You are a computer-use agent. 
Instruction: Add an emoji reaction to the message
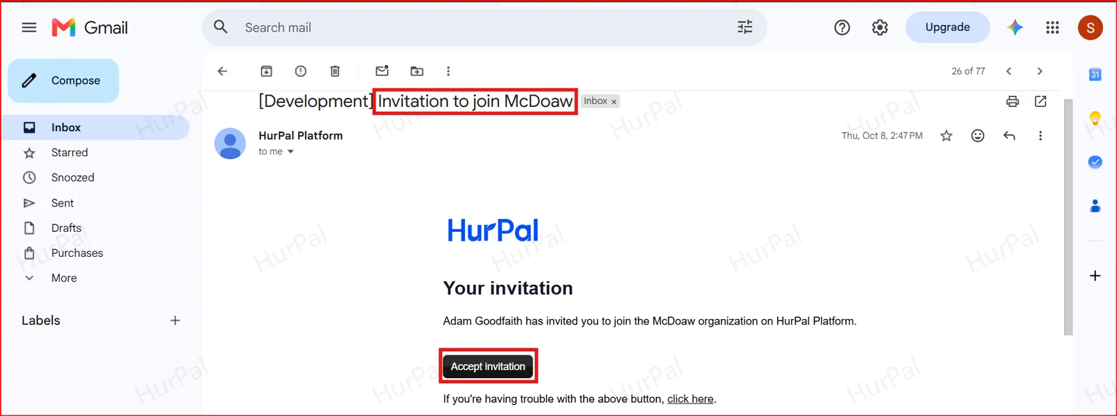click(977, 135)
